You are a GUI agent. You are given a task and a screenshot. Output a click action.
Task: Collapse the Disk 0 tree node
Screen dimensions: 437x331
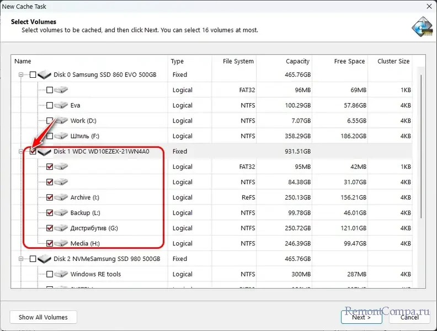(x=22, y=74)
